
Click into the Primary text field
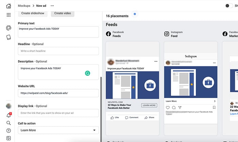tap(58, 32)
